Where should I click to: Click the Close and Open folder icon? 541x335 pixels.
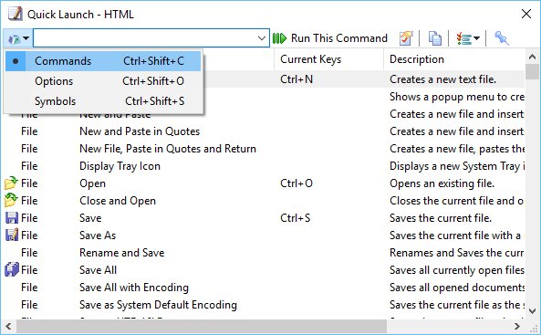pos(11,200)
